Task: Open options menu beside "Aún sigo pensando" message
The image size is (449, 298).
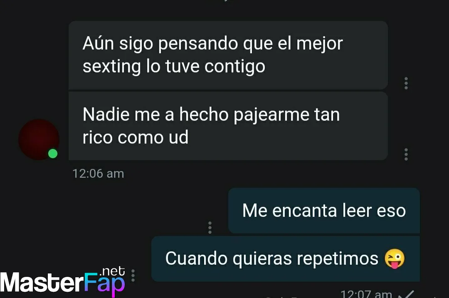Action: click(x=406, y=83)
